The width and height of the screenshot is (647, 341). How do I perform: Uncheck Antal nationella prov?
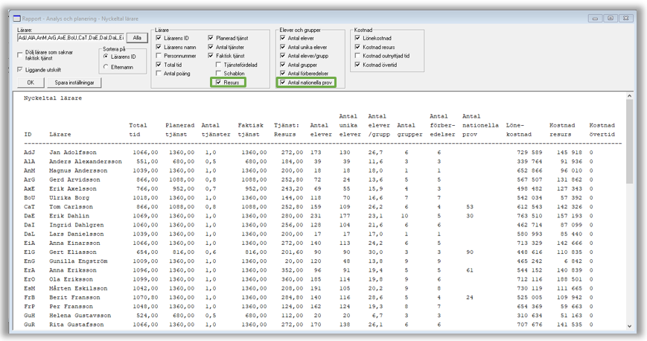coord(283,83)
